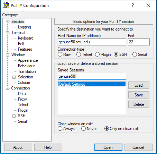Open the Bell settings category
The image size is (157, 154).
click(21, 44)
